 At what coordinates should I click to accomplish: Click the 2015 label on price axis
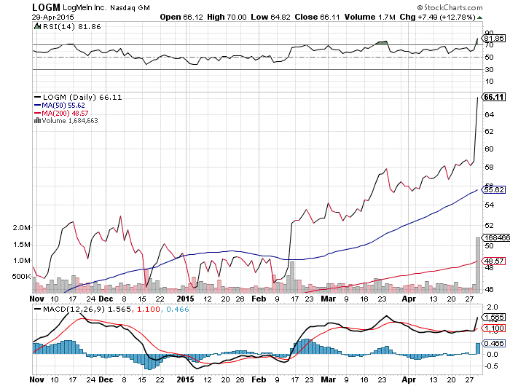185,299
